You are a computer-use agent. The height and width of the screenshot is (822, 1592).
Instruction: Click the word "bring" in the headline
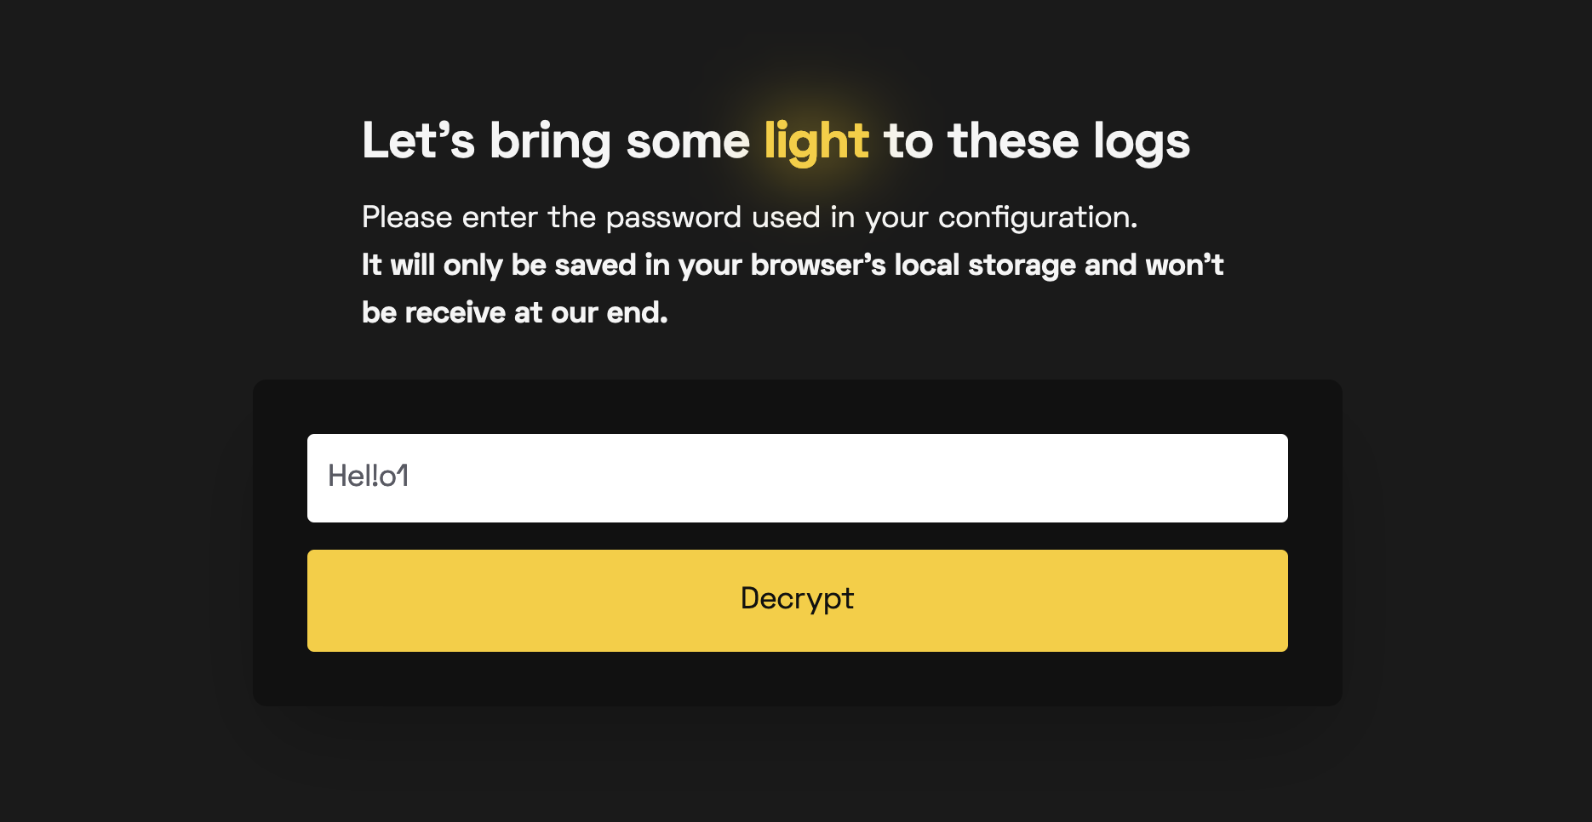pyautogui.click(x=550, y=141)
